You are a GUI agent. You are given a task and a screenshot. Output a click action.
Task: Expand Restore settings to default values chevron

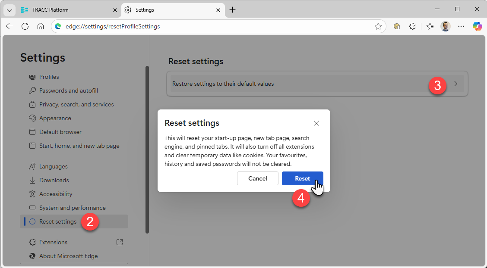(456, 84)
